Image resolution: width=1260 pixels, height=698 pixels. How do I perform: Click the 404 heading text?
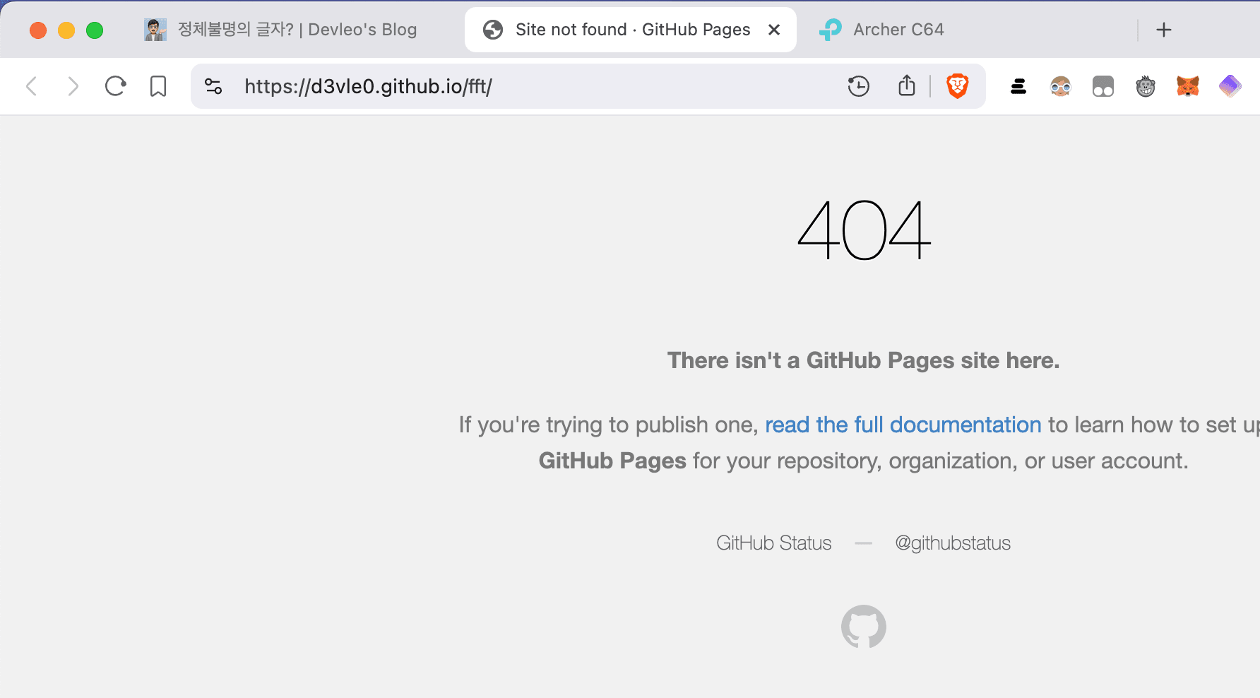tap(864, 230)
